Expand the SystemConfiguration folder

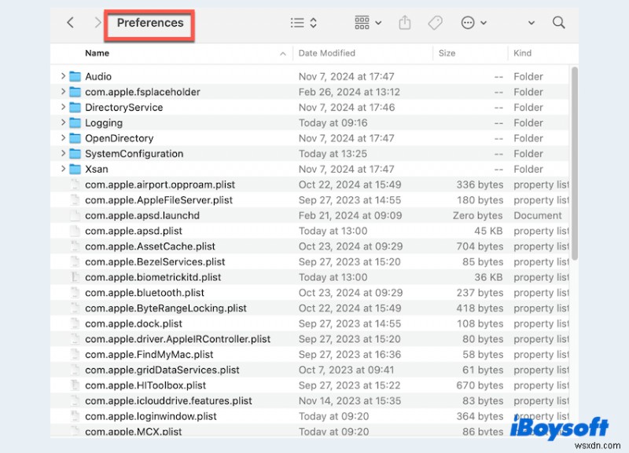point(63,153)
